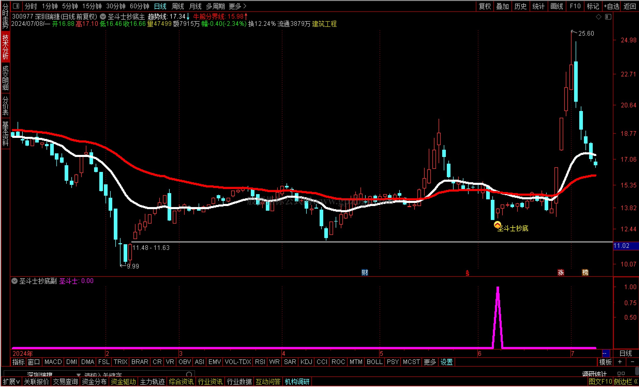Image resolution: width=639 pixels, height=387 pixels.
Task: Open the 日线 period selector at bottom-right
Action: [626, 353]
